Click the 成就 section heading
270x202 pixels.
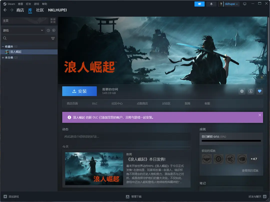[202, 129]
